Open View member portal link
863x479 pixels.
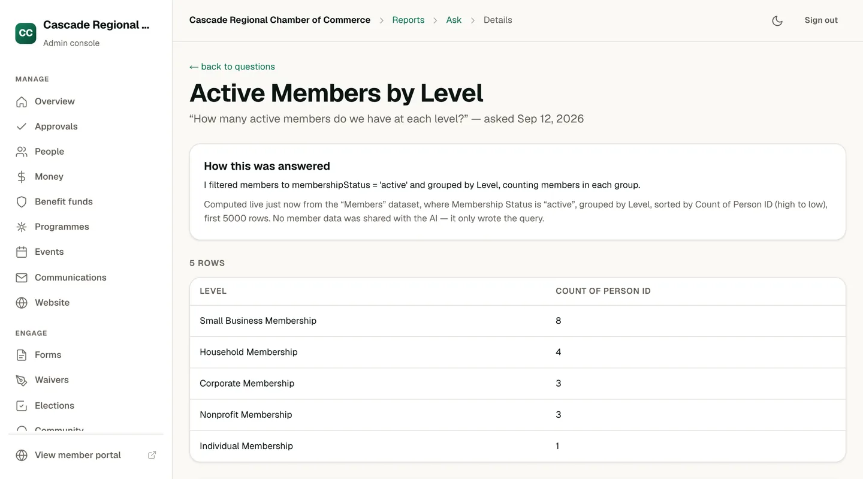click(86, 455)
